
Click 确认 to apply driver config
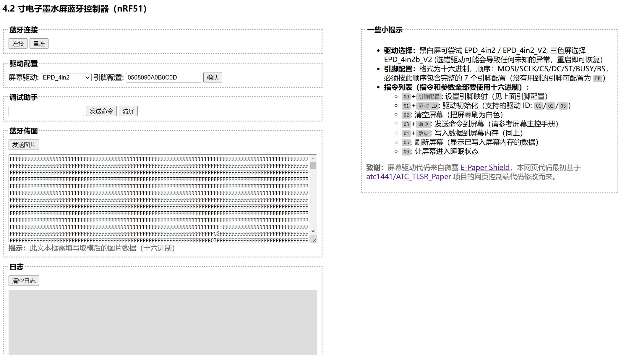pos(213,77)
